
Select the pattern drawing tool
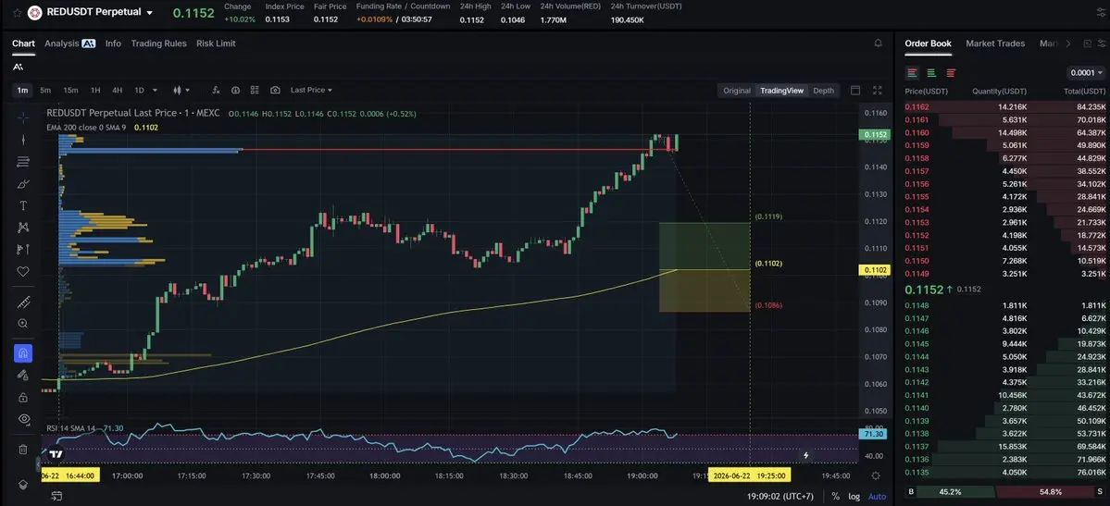[23, 228]
